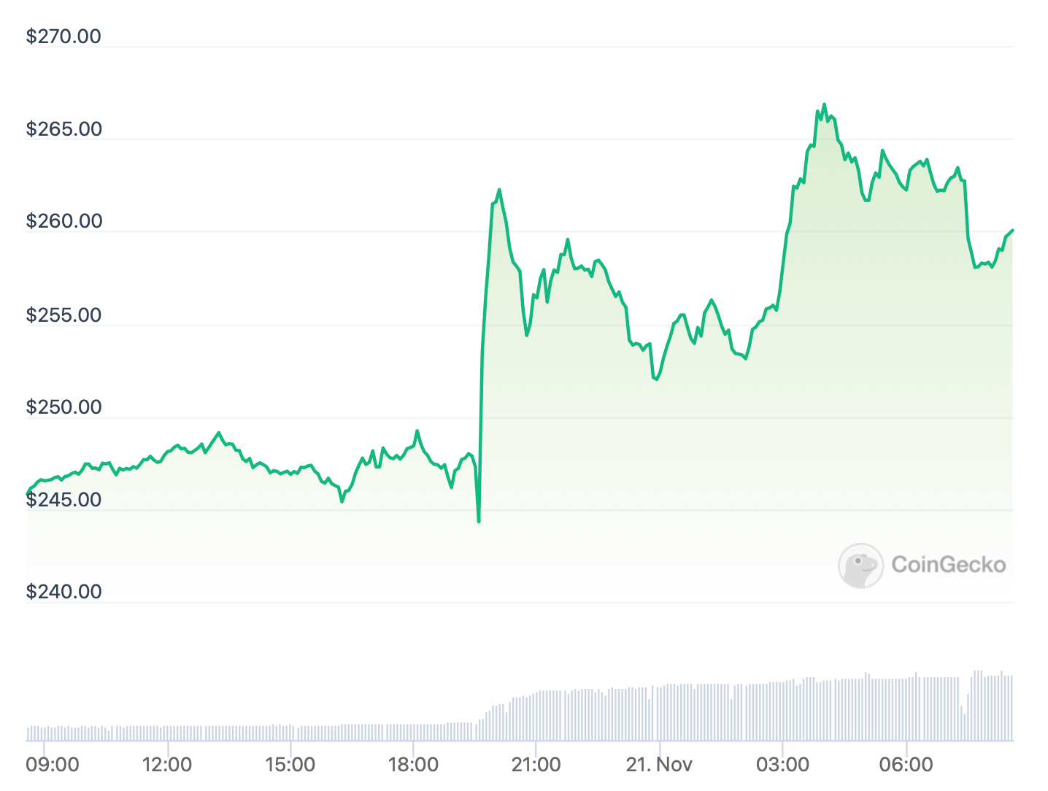
Task: Click the CoinGecko watermark text
Action: (x=948, y=564)
